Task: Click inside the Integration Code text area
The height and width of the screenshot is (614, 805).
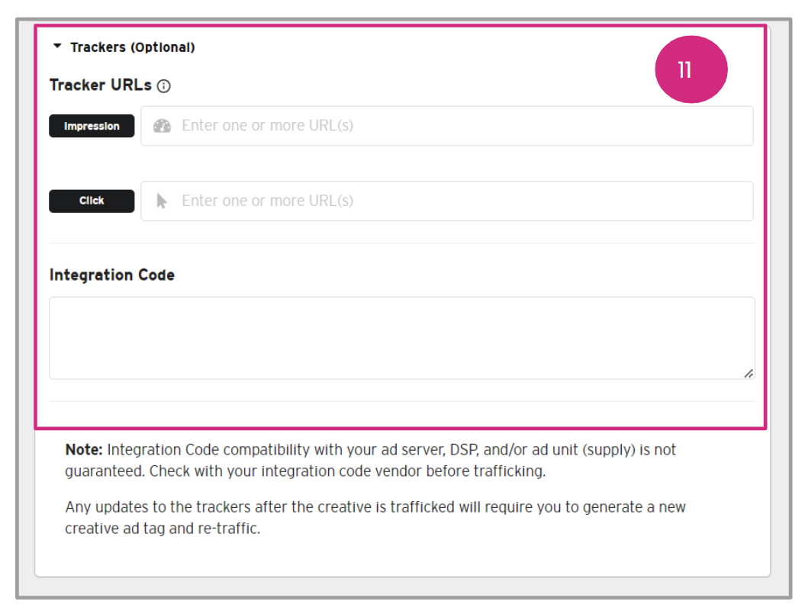Action: point(401,337)
